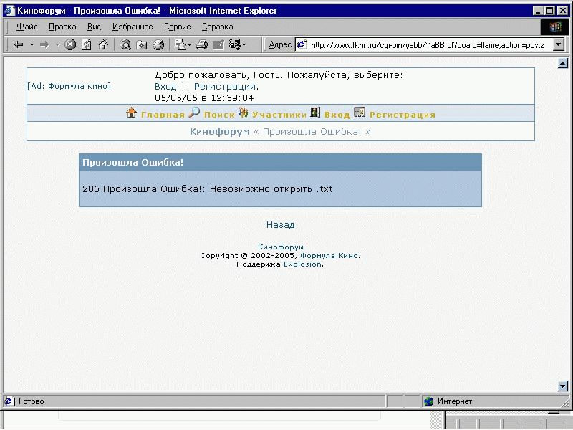Click the Главная house icon

[132, 113]
